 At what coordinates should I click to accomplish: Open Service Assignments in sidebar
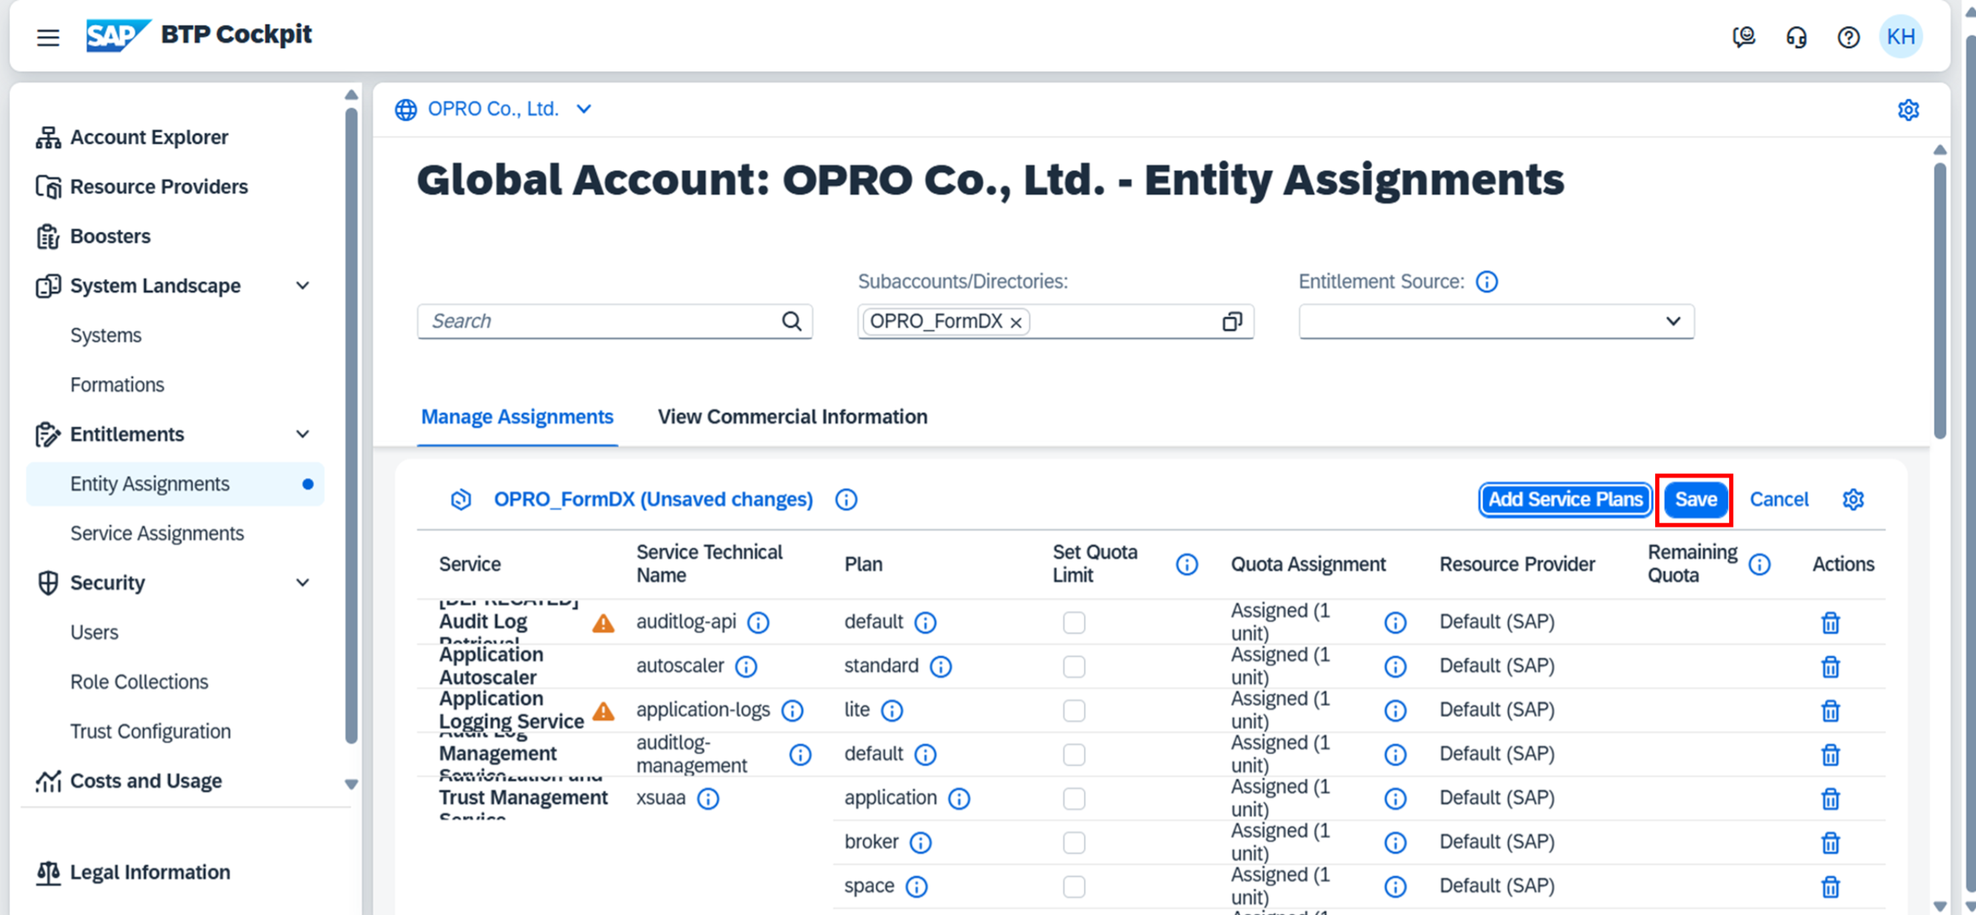pyautogui.click(x=156, y=533)
